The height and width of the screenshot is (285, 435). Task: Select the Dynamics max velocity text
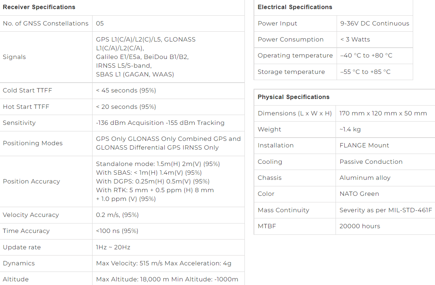(129, 264)
